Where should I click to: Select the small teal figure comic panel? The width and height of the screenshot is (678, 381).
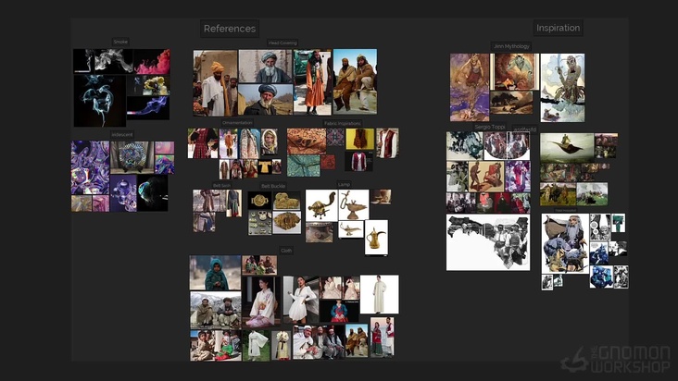pos(619,223)
